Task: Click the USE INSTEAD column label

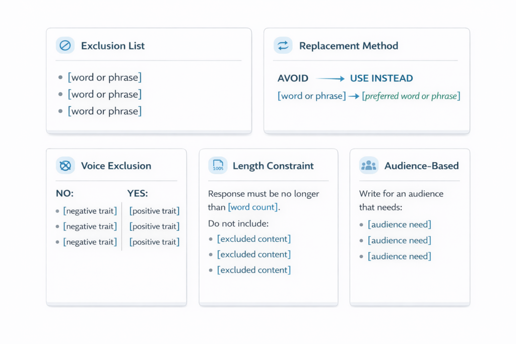Action: (381, 79)
